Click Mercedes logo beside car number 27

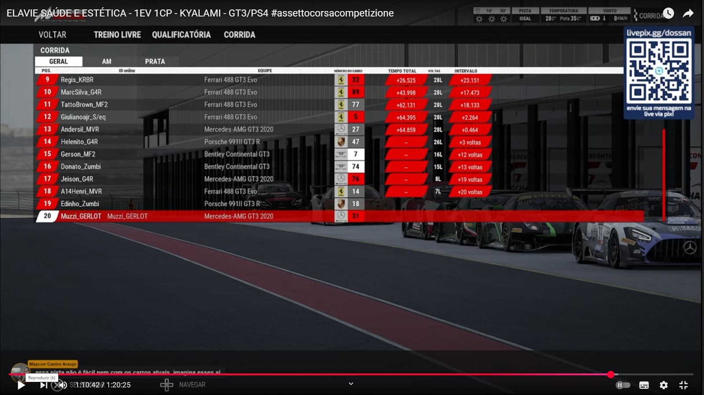pos(341,129)
